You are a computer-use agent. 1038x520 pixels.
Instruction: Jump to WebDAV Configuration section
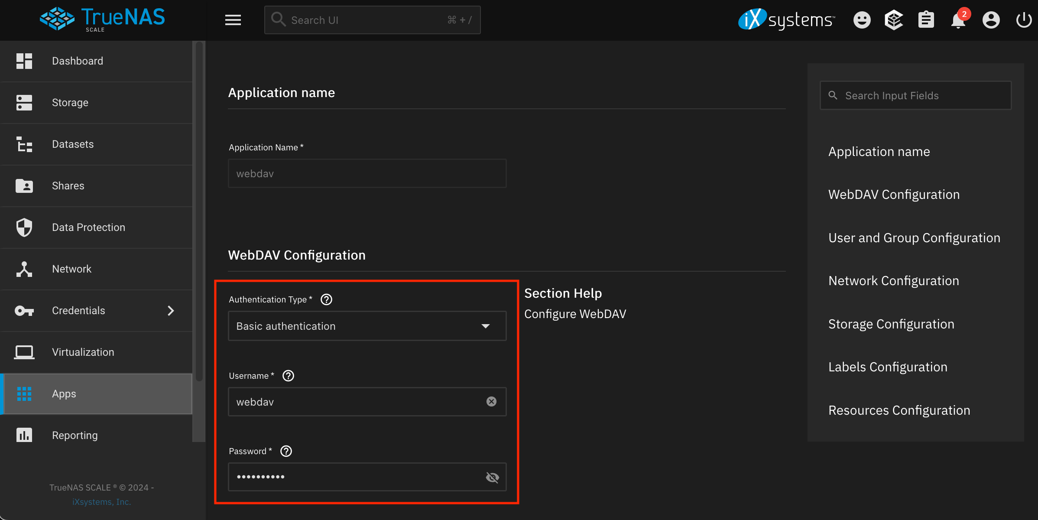894,195
